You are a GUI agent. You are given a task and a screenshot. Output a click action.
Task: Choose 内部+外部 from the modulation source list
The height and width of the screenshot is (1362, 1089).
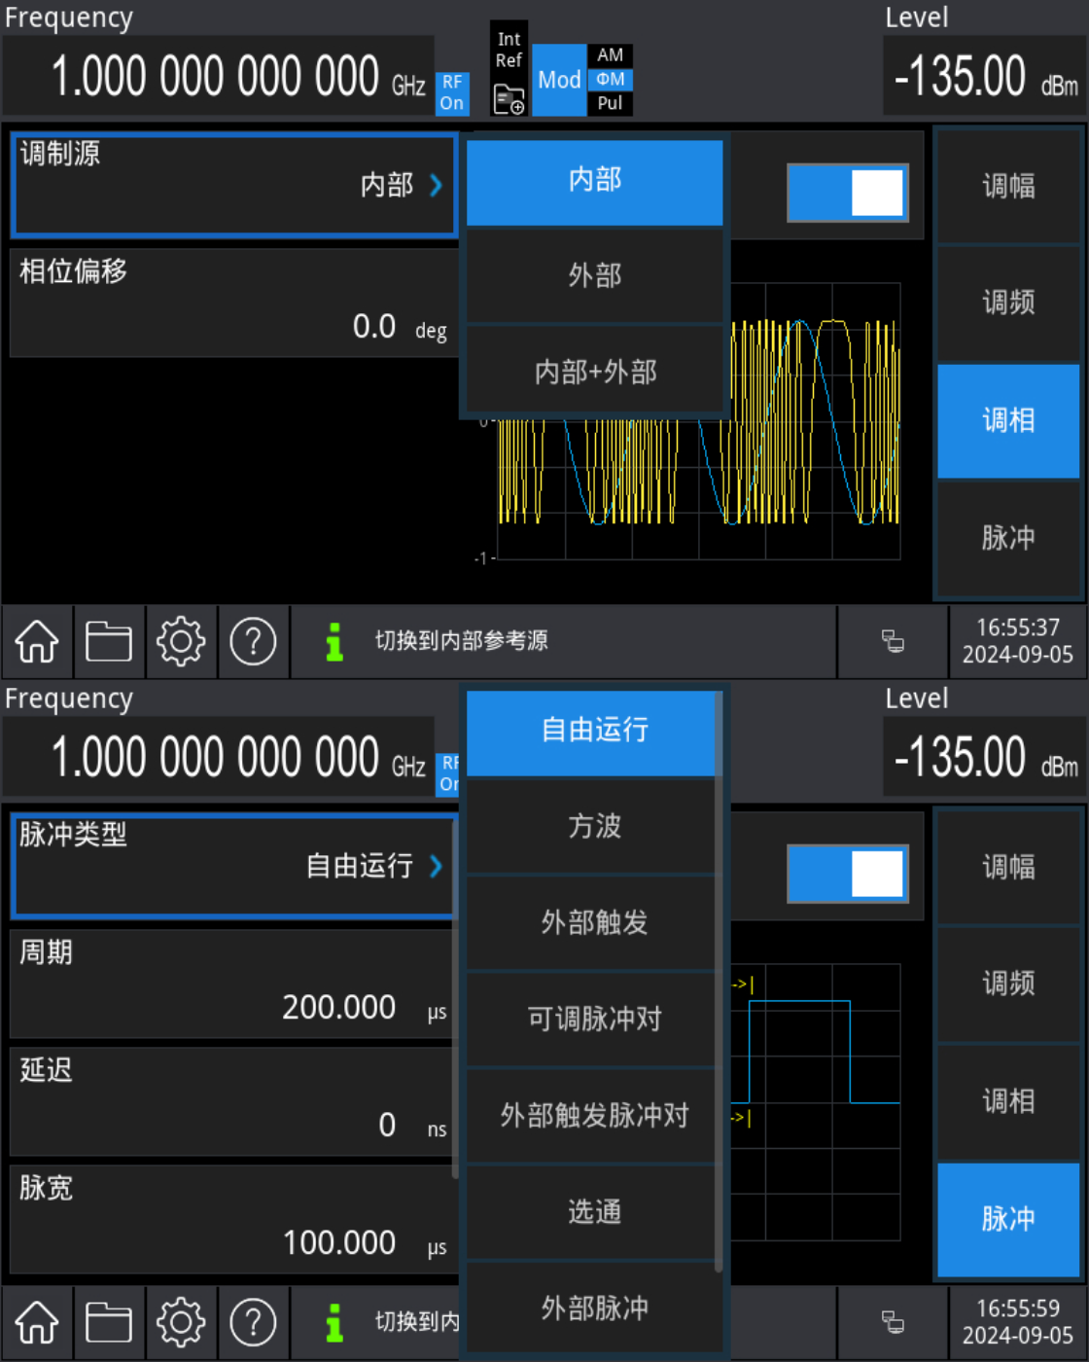595,372
